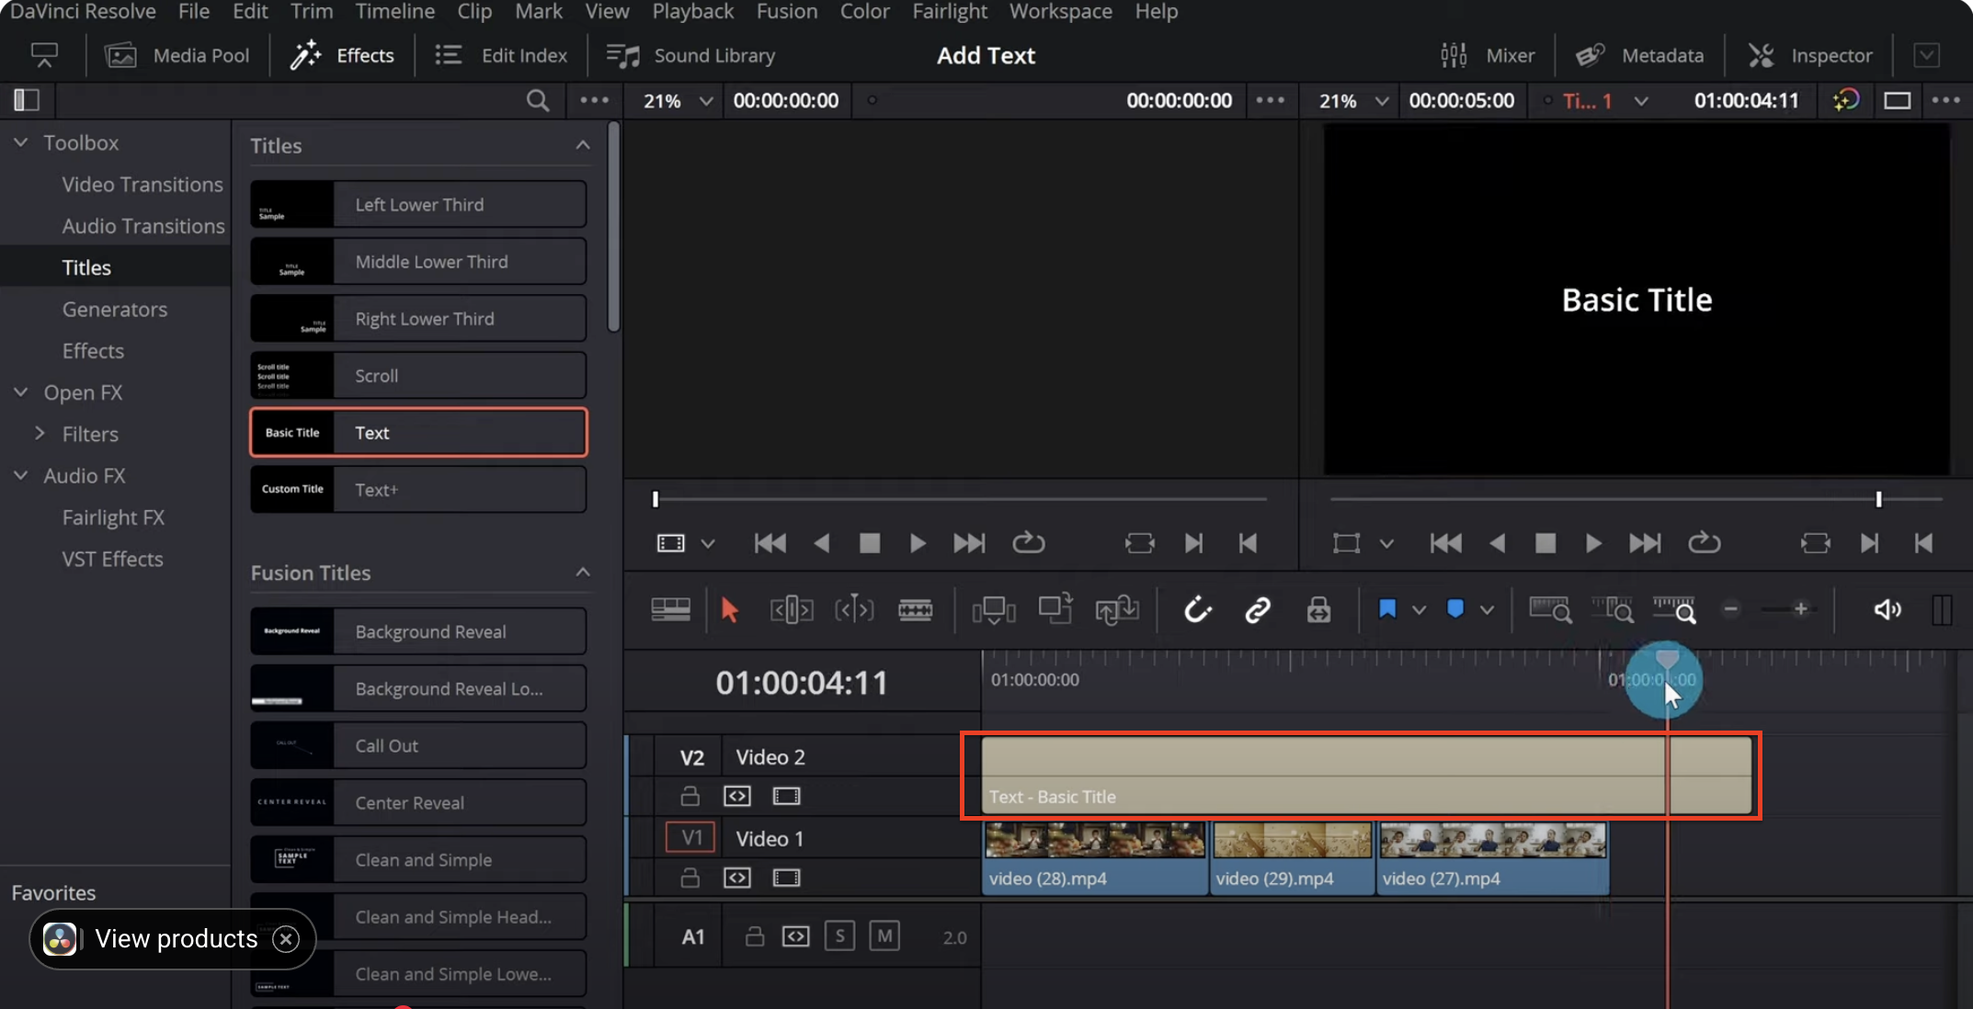Toggle the Effects panel button

pos(342,55)
